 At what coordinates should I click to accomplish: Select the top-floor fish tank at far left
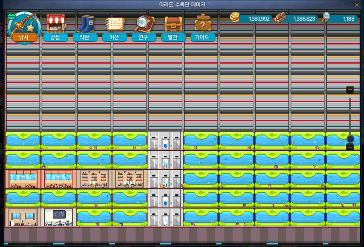23,141
